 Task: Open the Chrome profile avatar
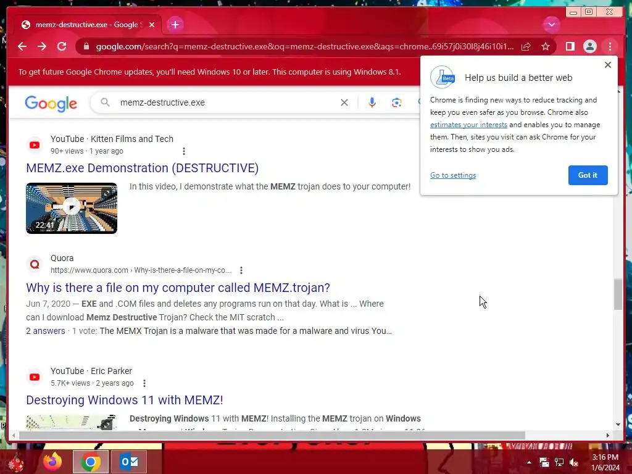(x=589, y=46)
